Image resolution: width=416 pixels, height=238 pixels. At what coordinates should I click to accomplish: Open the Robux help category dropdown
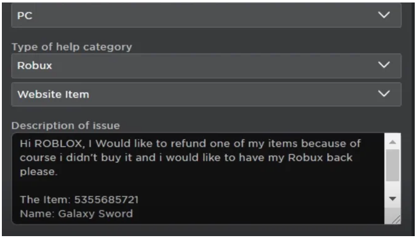coord(206,66)
